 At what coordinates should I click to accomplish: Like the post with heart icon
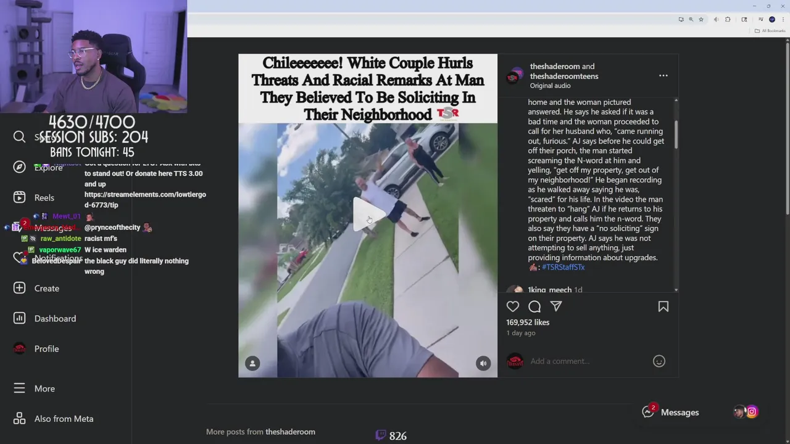point(513,306)
